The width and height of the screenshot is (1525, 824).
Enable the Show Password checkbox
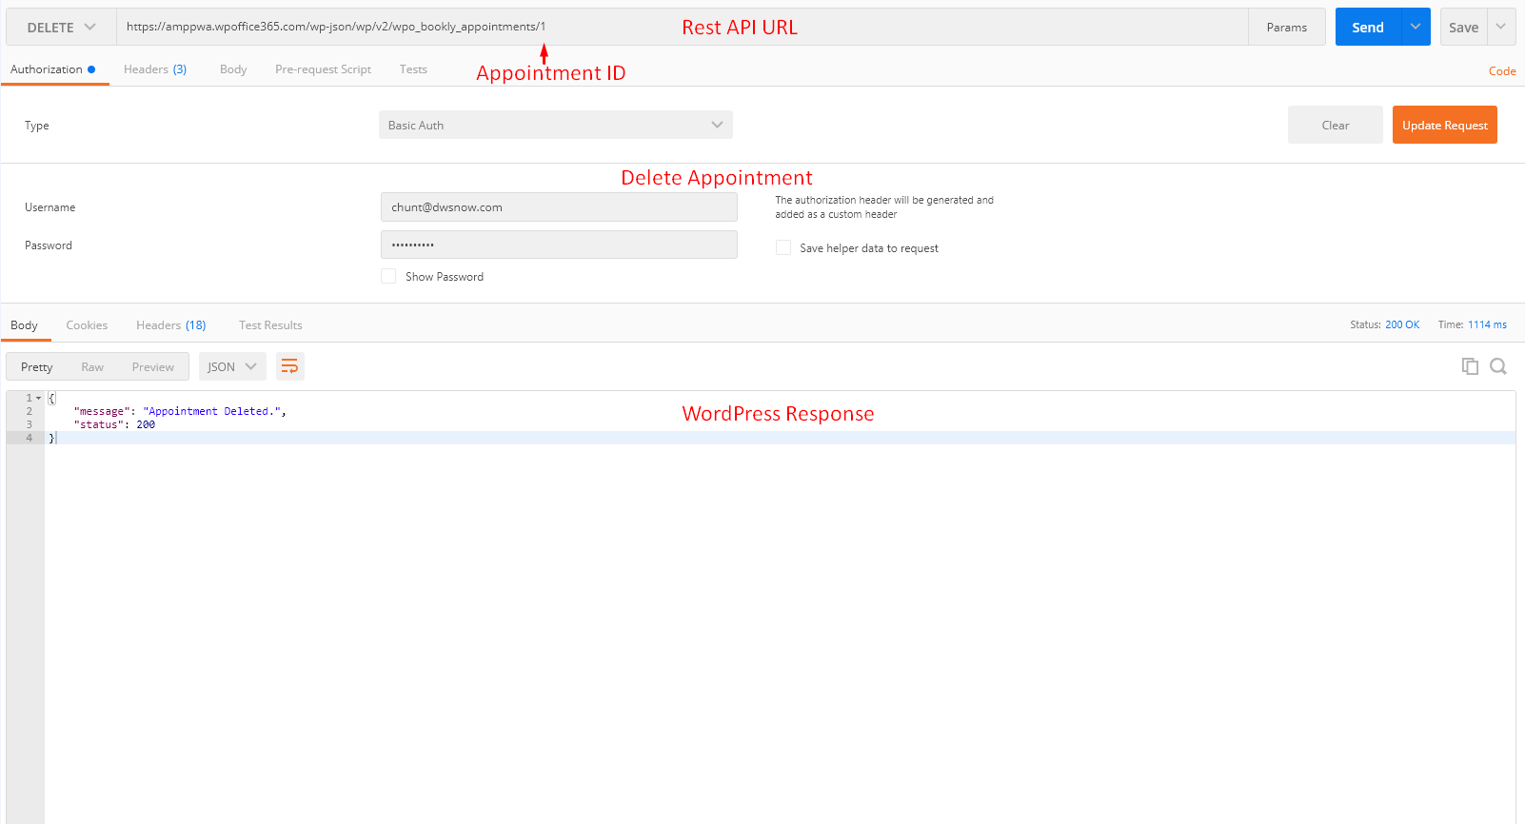click(x=388, y=276)
